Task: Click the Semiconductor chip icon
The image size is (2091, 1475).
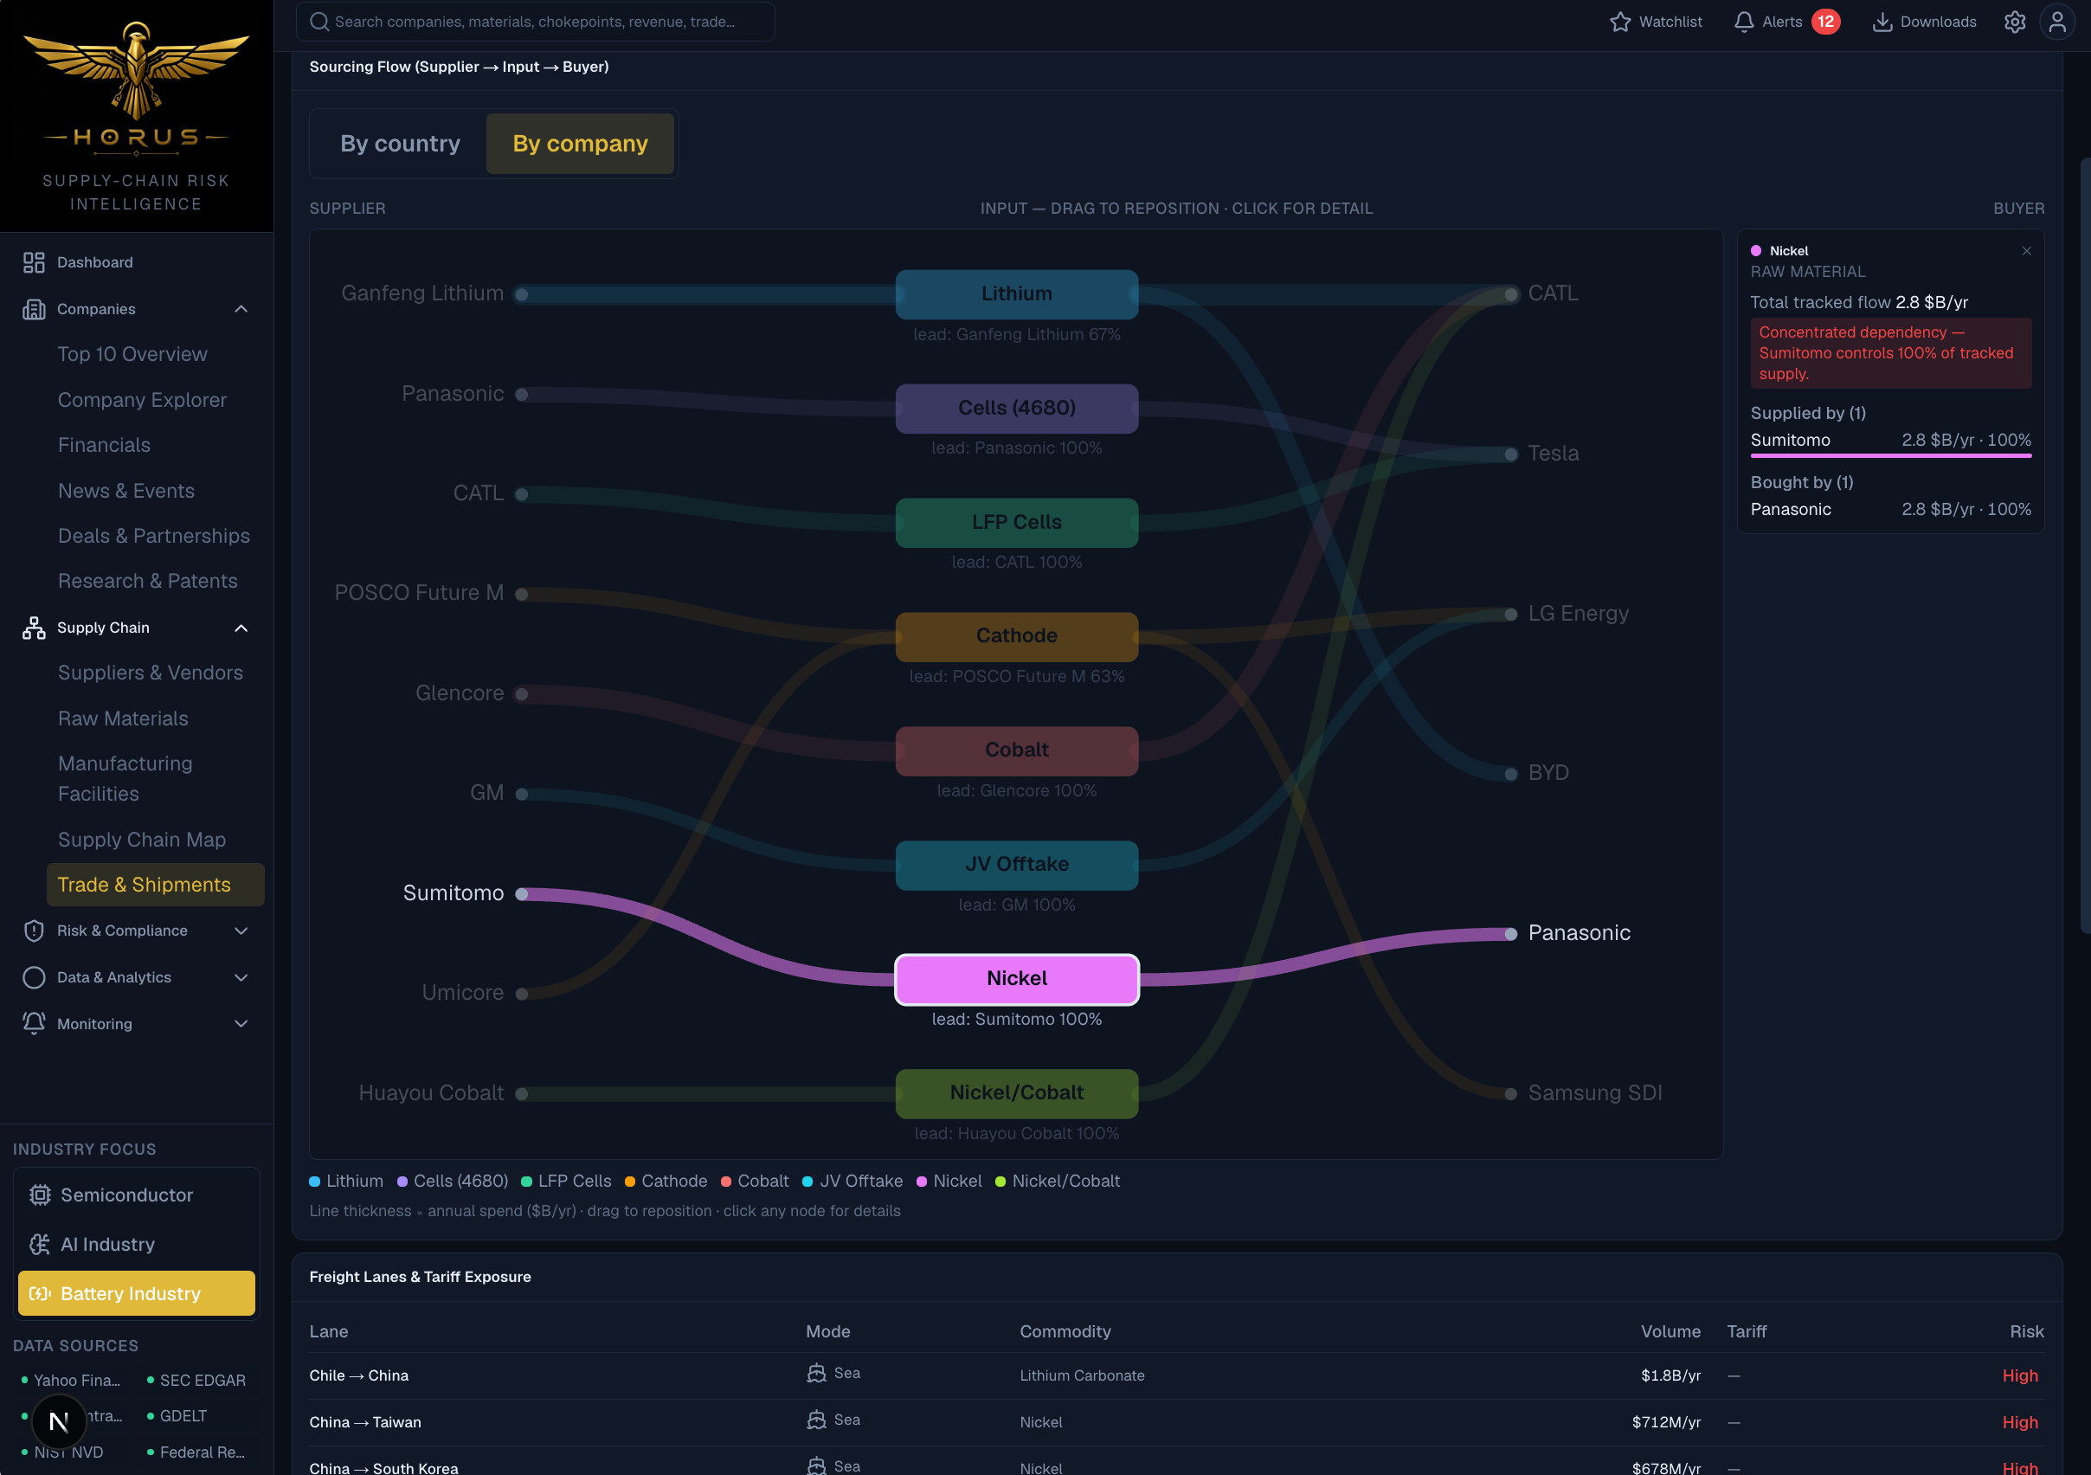Action: pyautogui.click(x=40, y=1195)
